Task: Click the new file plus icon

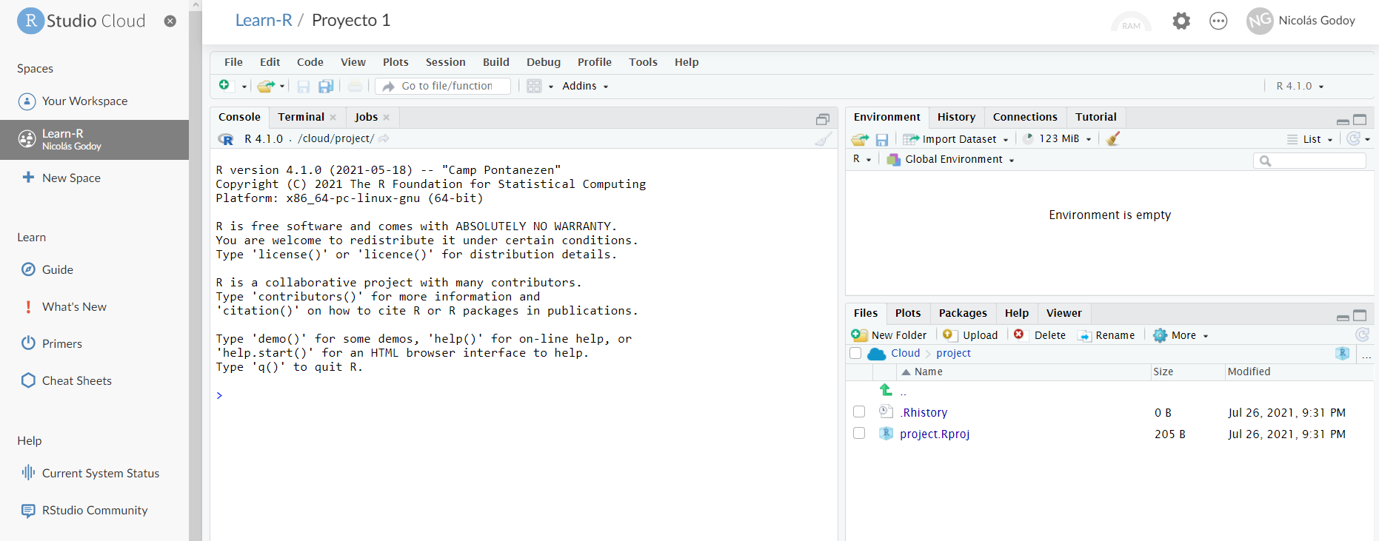Action: [224, 86]
